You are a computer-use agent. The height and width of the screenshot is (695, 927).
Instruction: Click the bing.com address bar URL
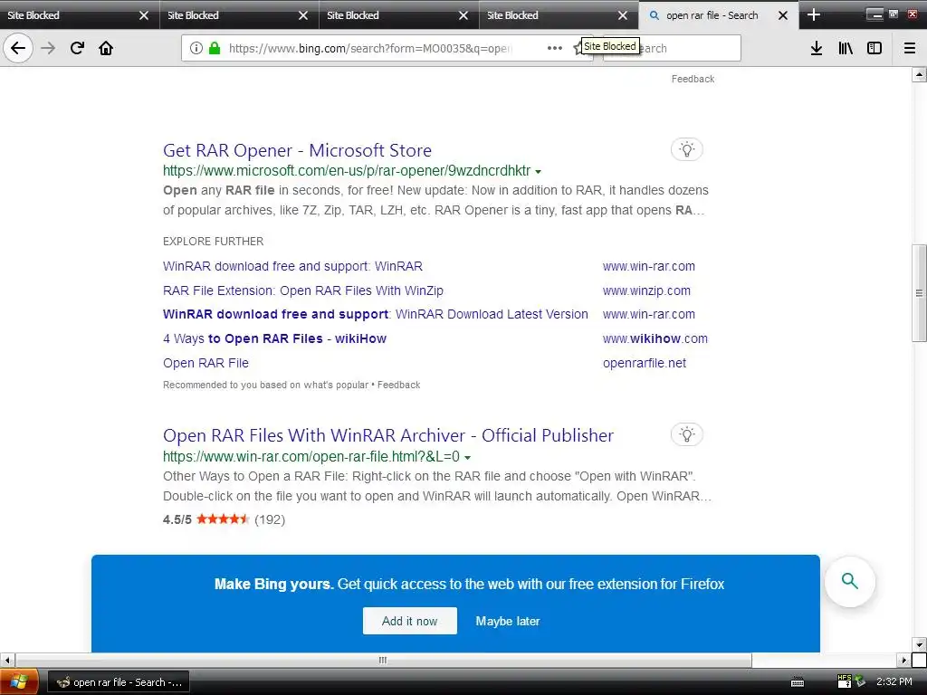tap(370, 48)
